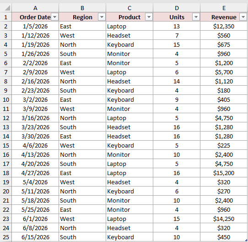Select Headset cell in row 3

tap(129, 35)
